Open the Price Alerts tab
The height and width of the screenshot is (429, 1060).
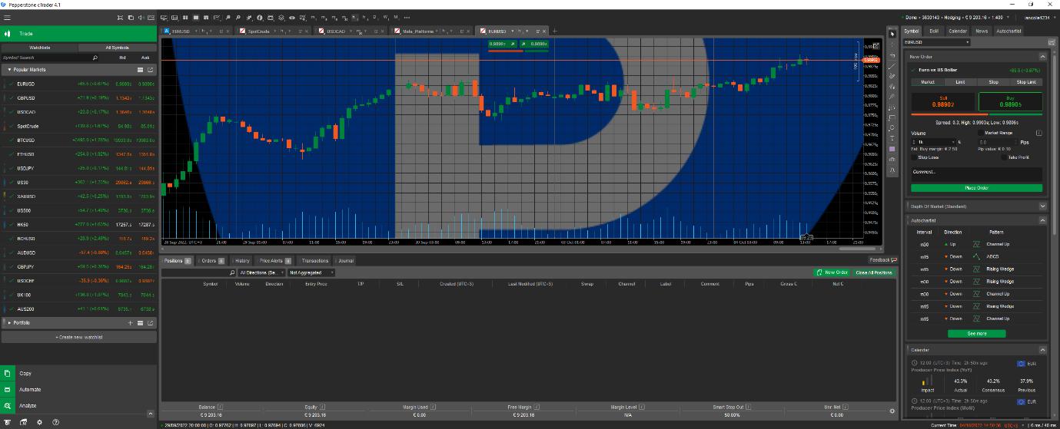274,261
